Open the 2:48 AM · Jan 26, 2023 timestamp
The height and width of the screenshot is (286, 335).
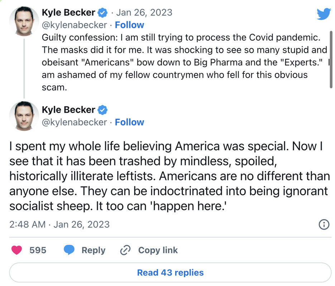tap(59, 225)
